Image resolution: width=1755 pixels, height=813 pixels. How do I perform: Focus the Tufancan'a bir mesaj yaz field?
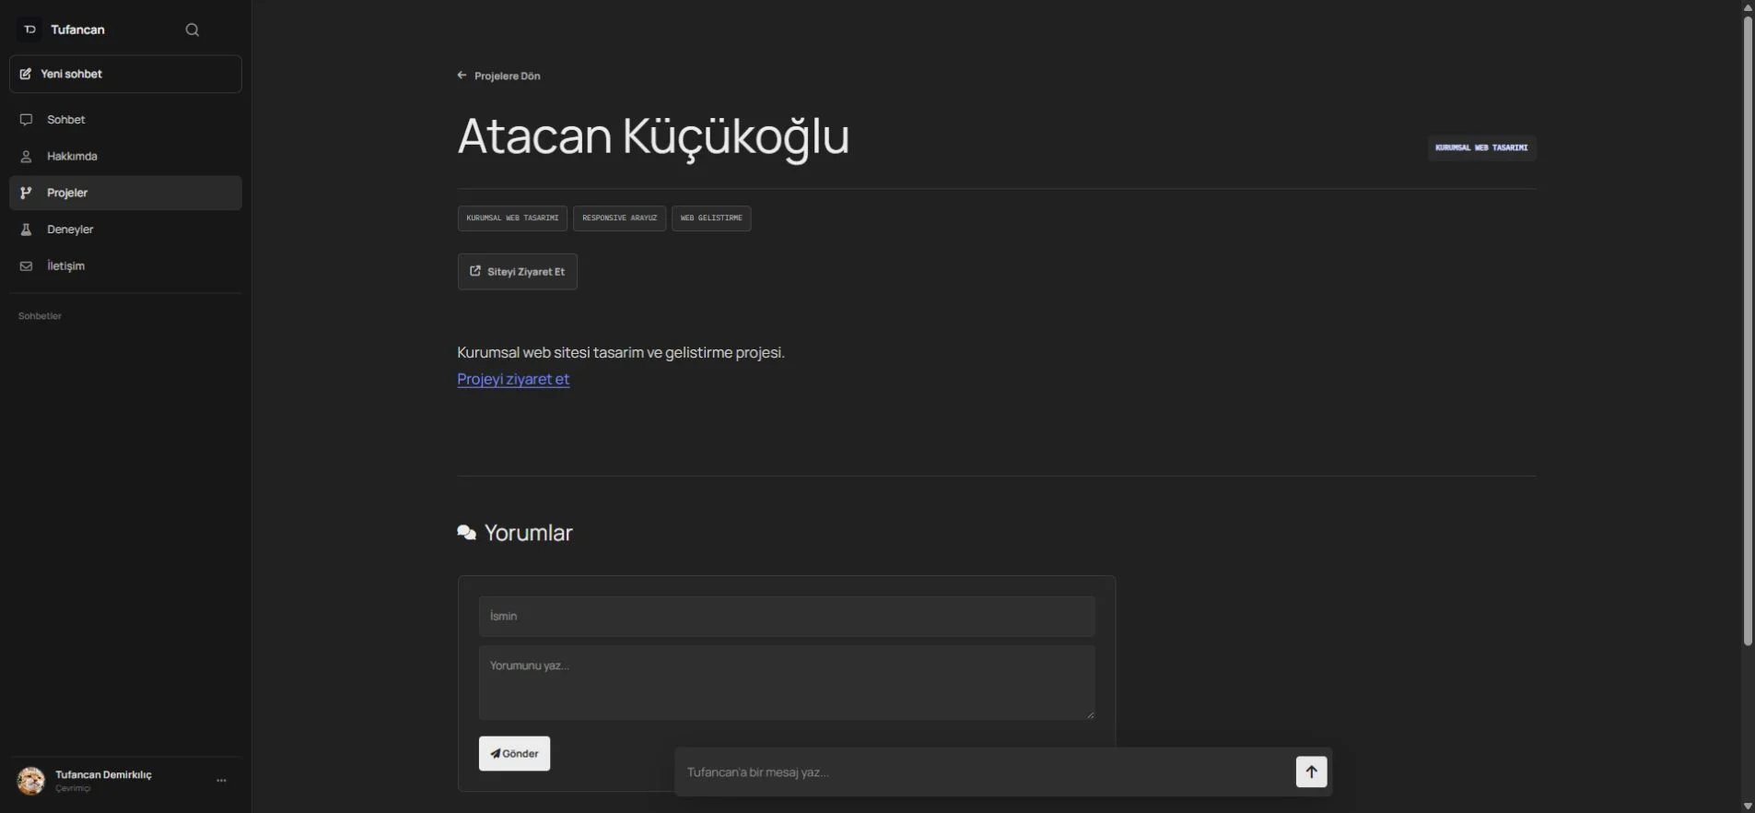pyautogui.click(x=986, y=772)
